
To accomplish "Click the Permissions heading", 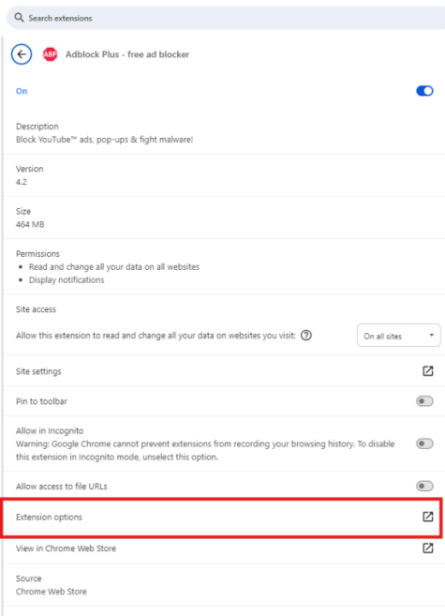I will [x=37, y=254].
